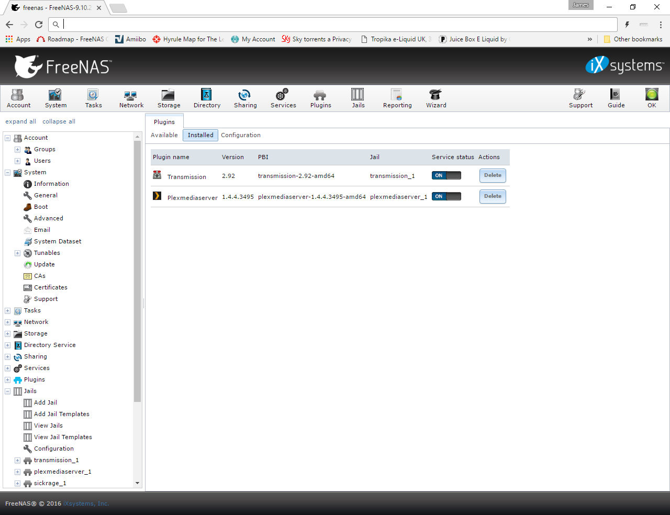Open the Sharing toolbar icon
The width and height of the screenshot is (670, 515).
[x=245, y=98]
